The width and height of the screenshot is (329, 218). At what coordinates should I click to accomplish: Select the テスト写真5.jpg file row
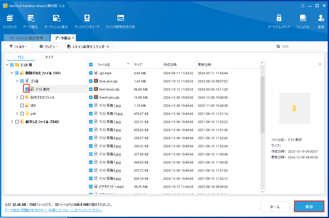pos(174,146)
